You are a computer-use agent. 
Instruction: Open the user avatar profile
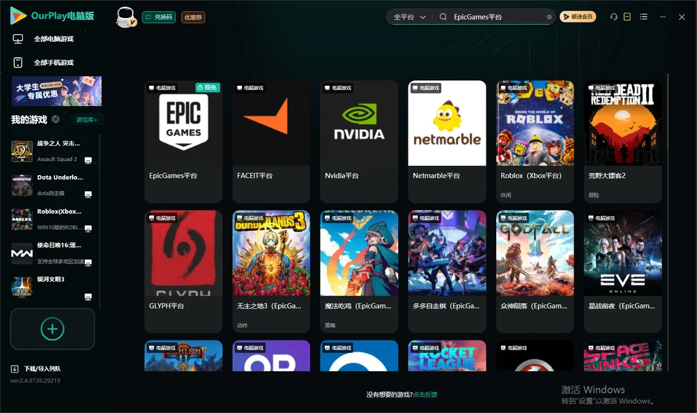125,17
